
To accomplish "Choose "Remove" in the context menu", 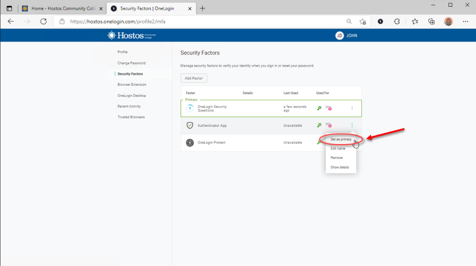I will pos(337,158).
